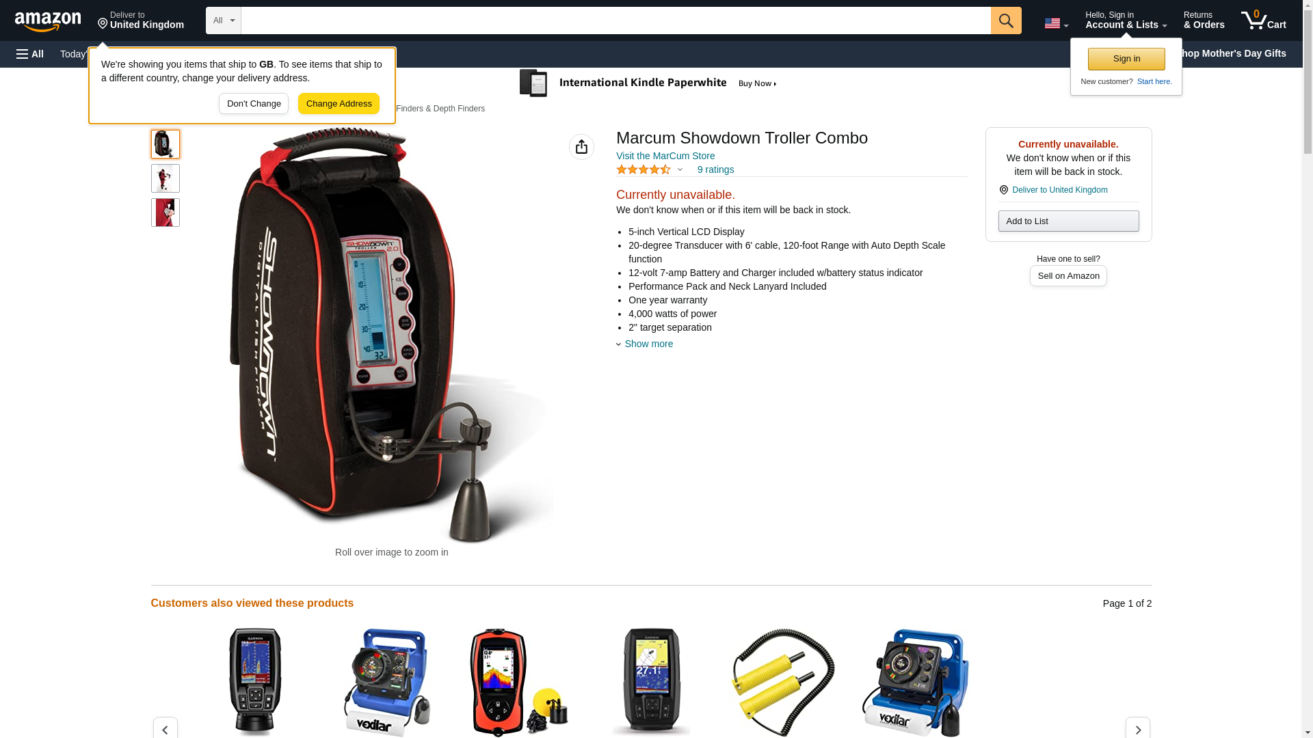Viewport: 1313px width, 738px height.
Task: Click the Don't Change button
Action: (x=254, y=104)
